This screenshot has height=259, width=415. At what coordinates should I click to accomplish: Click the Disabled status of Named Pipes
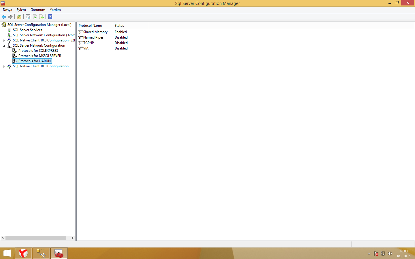coord(121,37)
